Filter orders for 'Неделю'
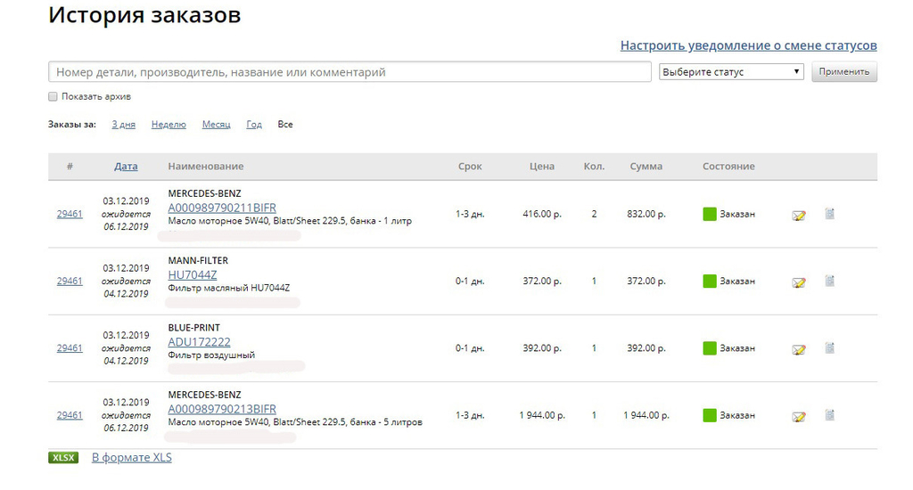 point(169,125)
